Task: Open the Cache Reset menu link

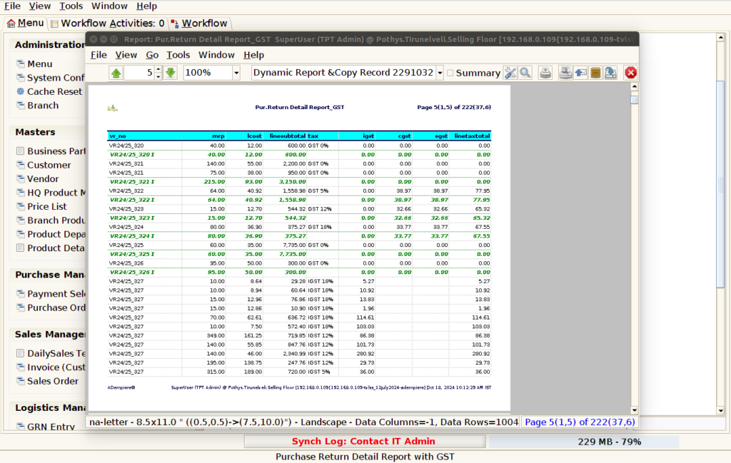Action: 54,92
